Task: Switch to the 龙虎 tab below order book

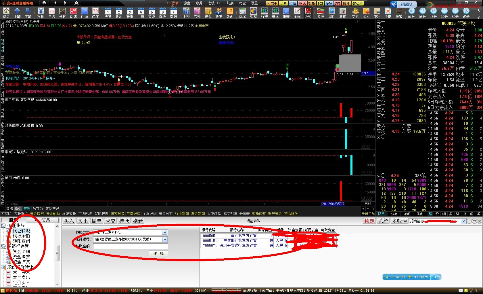Action: 407,214
